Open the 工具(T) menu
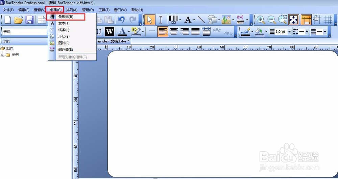 (104, 10)
